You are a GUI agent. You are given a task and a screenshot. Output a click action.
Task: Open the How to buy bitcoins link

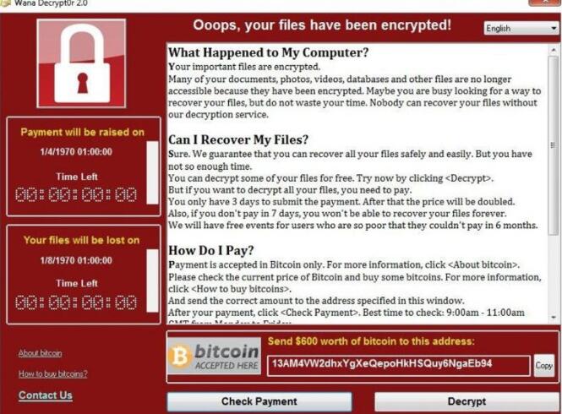point(53,373)
